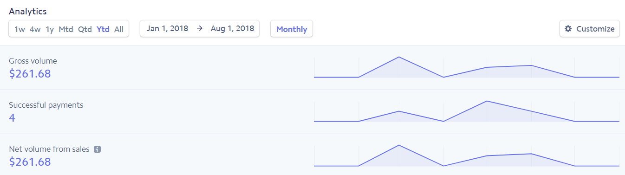Click the Net volume from sales sparkline
Viewport: 625px width, 175px height.
467,156
